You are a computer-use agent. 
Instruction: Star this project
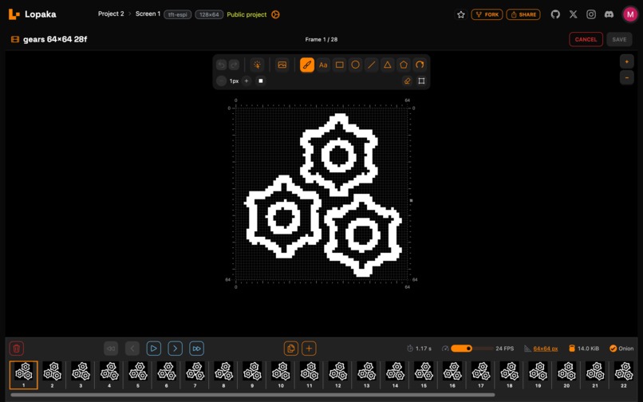461,14
